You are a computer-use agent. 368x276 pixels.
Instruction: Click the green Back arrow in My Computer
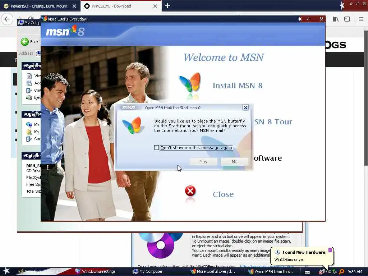(25, 42)
